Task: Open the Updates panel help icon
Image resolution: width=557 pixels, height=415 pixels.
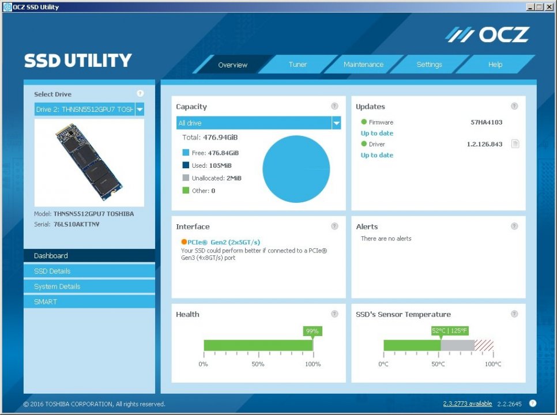Action: (x=514, y=106)
